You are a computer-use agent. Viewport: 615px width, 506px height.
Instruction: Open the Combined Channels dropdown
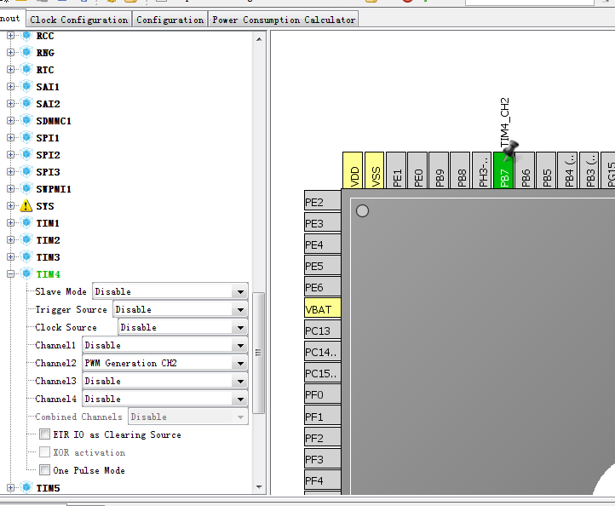pyautogui.click(x=188, y=417)
